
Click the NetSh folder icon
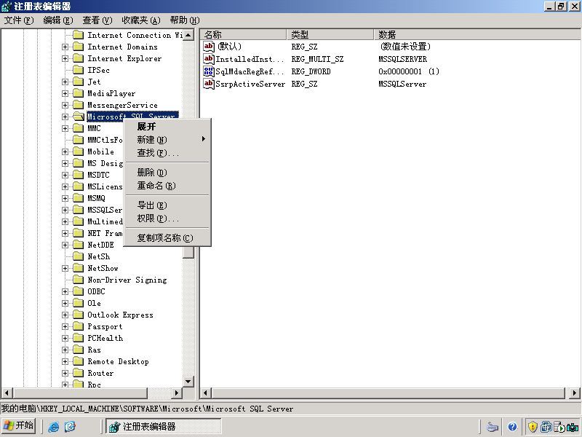[78, 256]
